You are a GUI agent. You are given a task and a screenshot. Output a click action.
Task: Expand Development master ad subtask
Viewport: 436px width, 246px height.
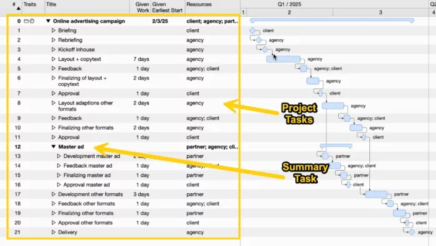[x=59, y=156]
